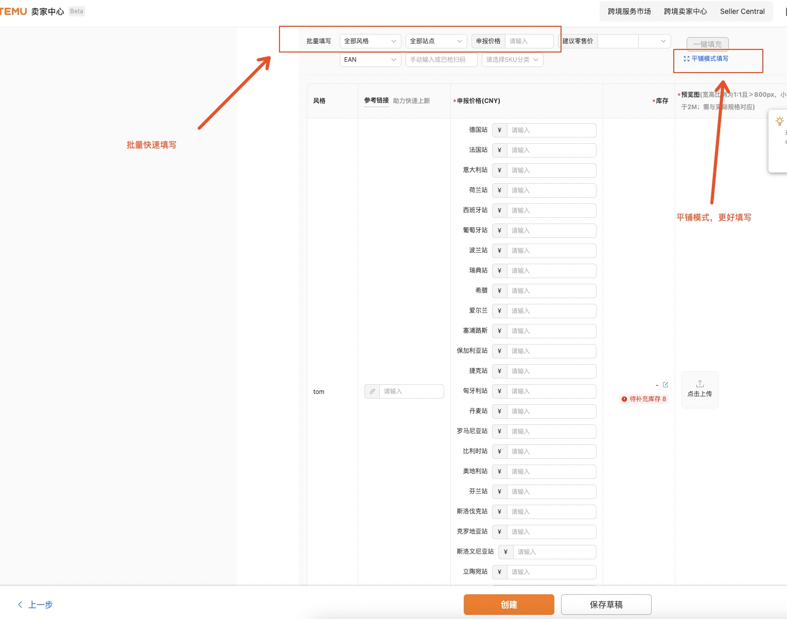The width and height of the screenshot is (787, 619).
Task: Click the back chevron beside 上一步
Action: pyautogui.click(x=20, y=605)
